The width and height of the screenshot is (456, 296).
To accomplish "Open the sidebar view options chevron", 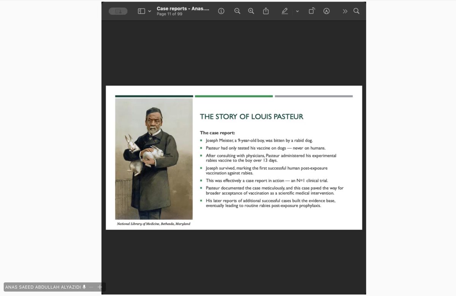I will (x=150, y=11).
